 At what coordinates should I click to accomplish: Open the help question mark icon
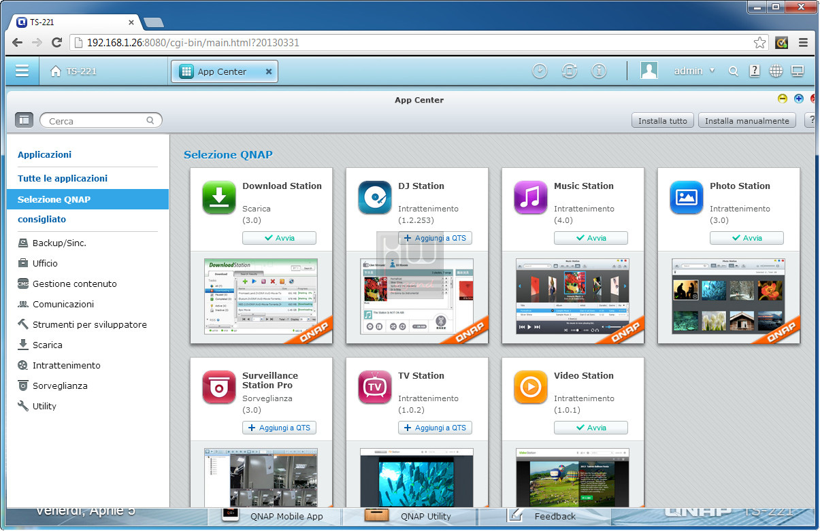[x=754, y=71]
